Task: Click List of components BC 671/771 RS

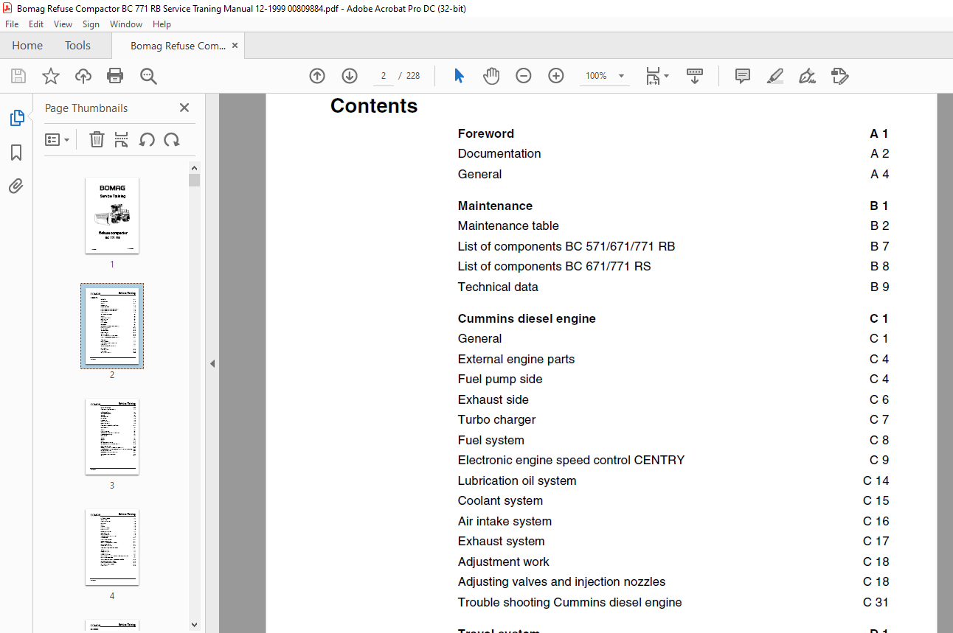Action: 554,266
